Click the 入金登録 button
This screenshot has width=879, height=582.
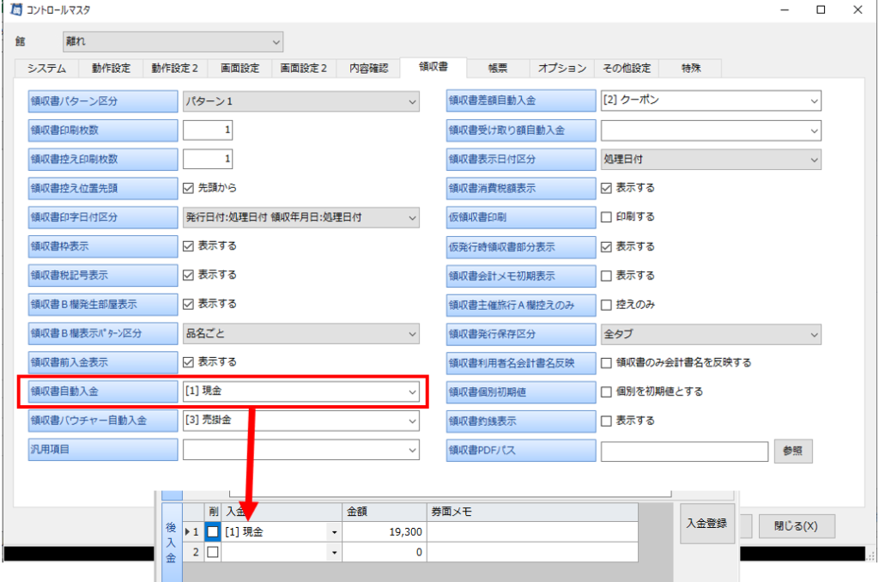point(707,524)
